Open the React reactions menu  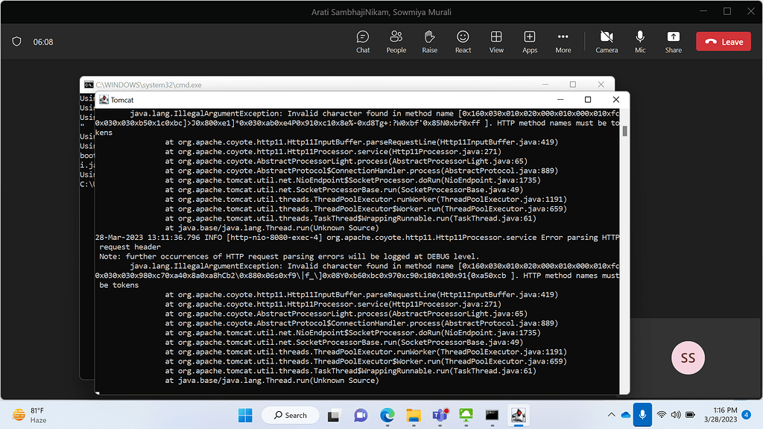click(x=463, y=41)
